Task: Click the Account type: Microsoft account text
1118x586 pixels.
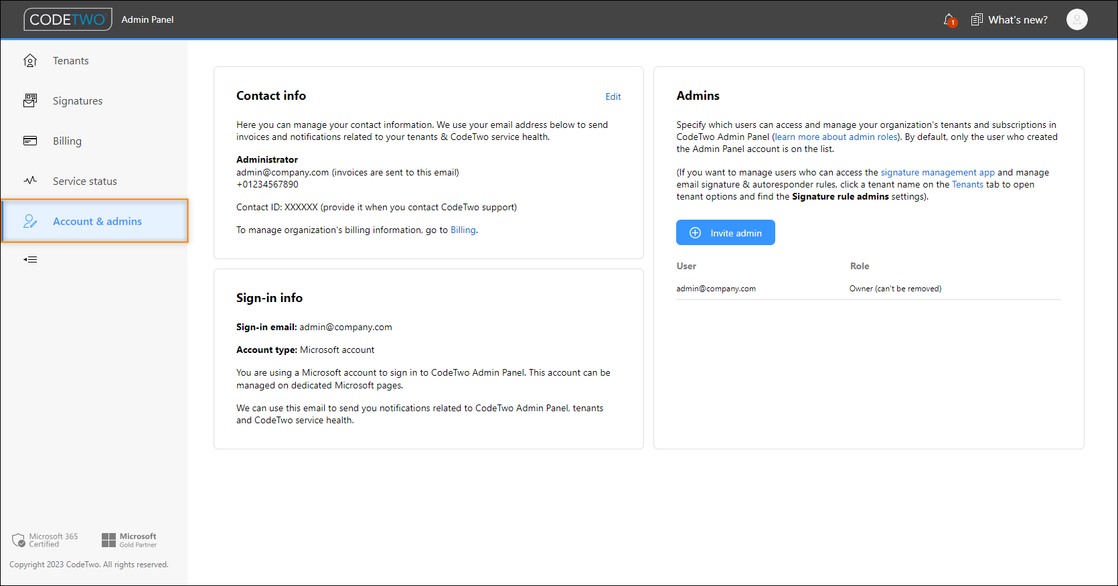Action: [x=305, y=350]
